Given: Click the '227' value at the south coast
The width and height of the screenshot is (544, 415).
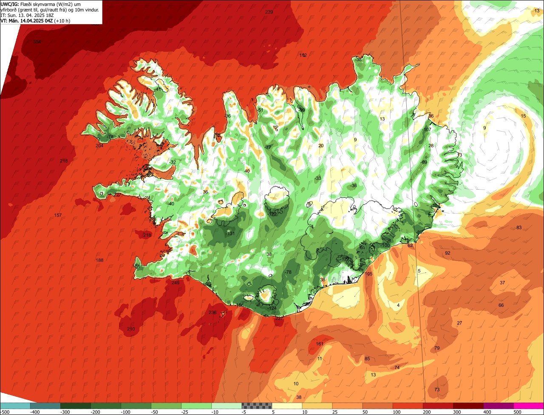Looking at the screenshot, I should (279, 318).
